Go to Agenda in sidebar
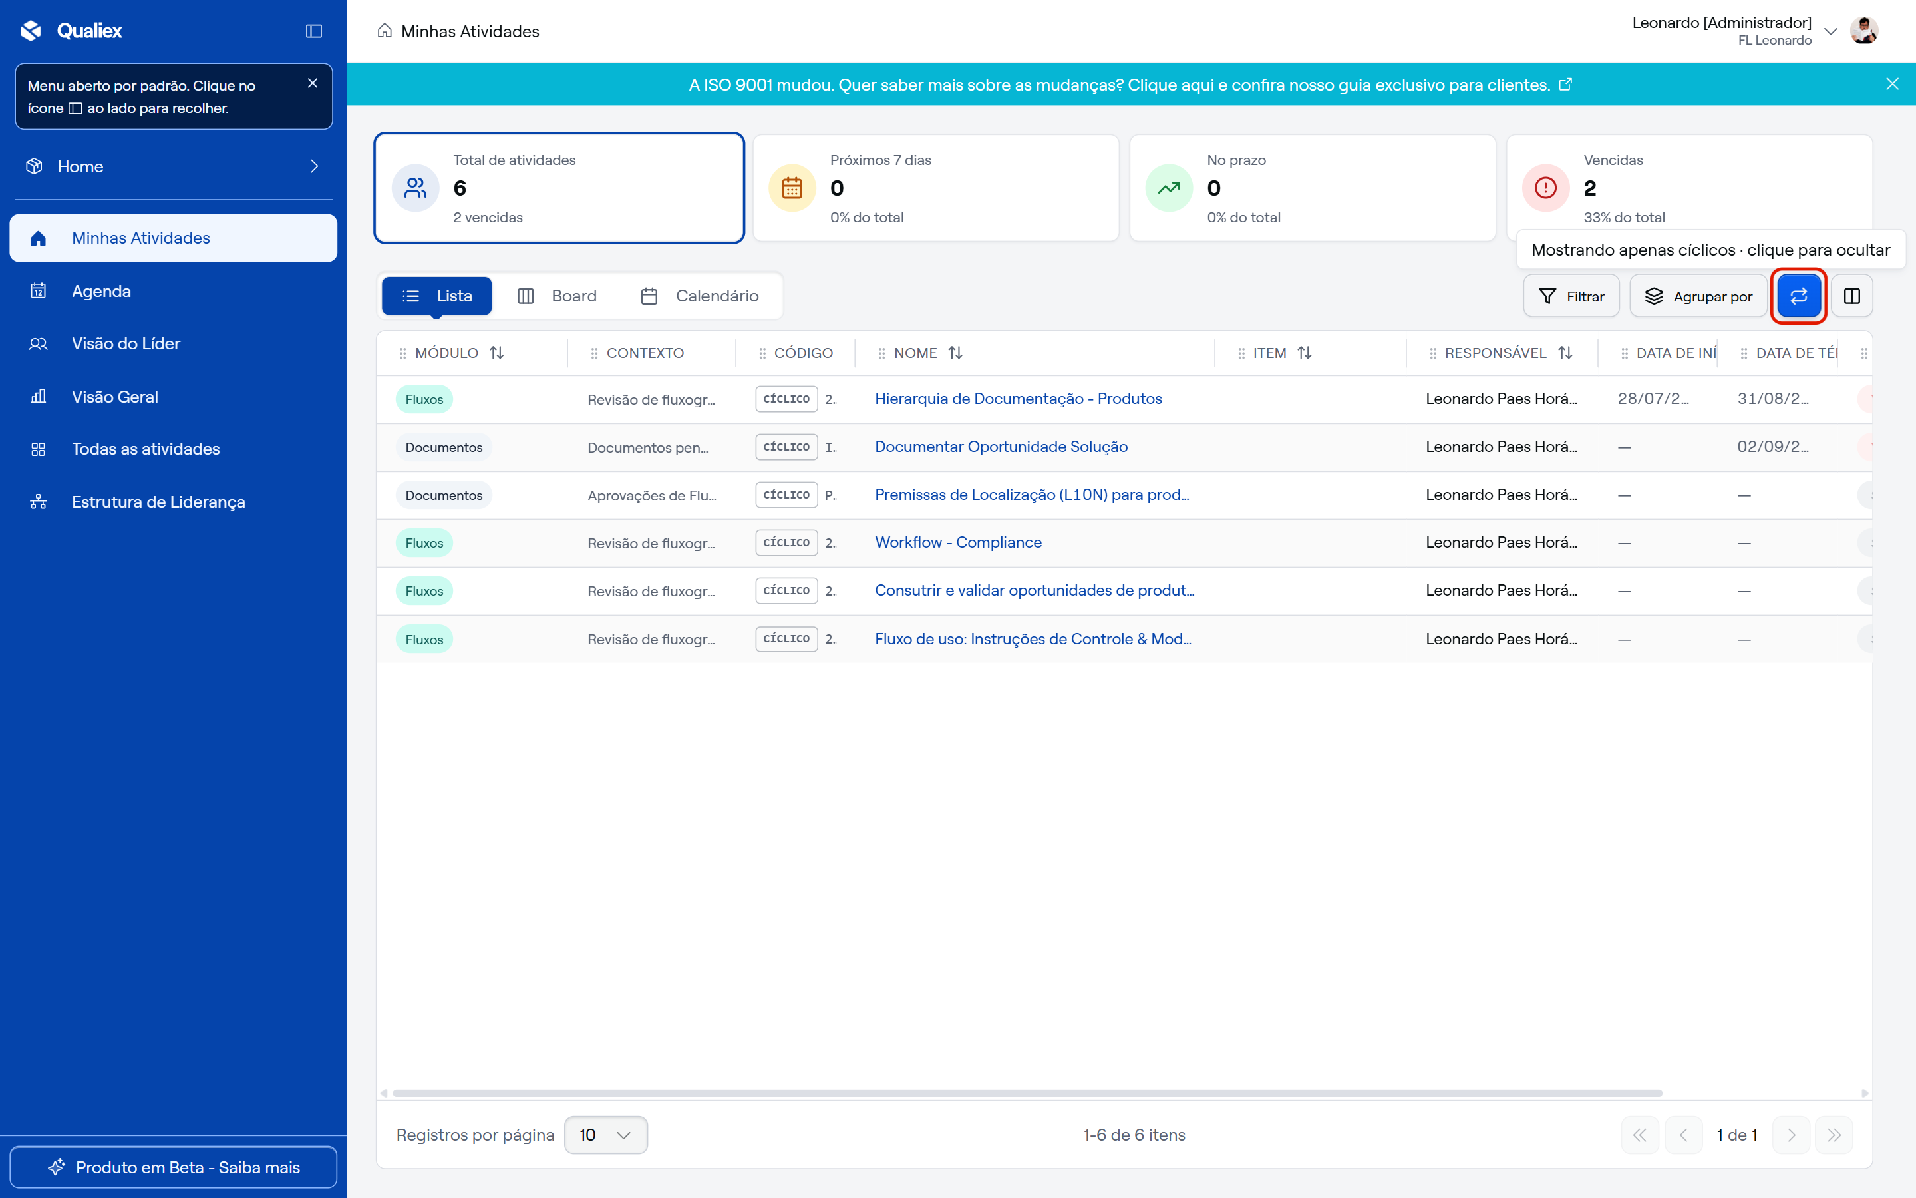 point(174,291)
